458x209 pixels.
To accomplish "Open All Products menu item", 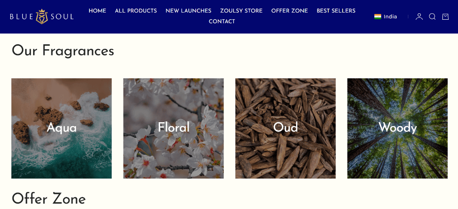I will click(136, 11).
